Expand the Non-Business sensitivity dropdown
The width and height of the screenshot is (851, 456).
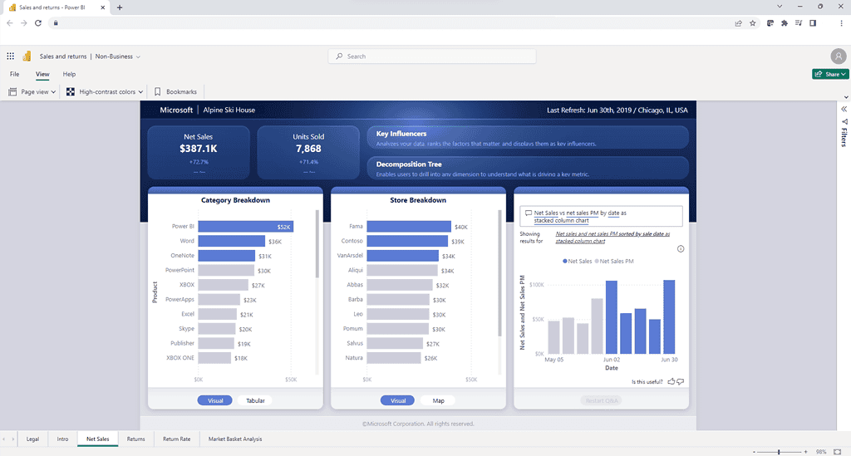click(x=118, y=56)
